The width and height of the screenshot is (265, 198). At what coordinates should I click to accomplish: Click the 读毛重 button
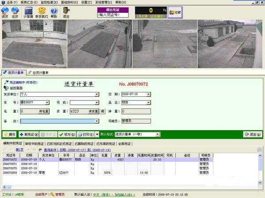click(x=44, y=111)
